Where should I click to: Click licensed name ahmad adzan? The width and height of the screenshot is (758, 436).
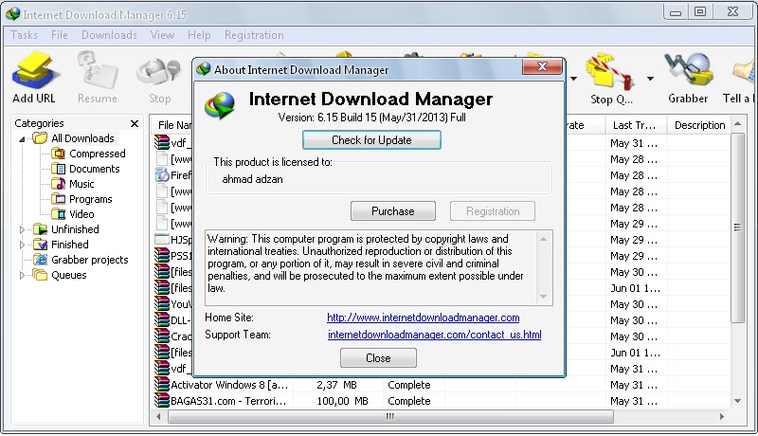[x=252, y=179]
